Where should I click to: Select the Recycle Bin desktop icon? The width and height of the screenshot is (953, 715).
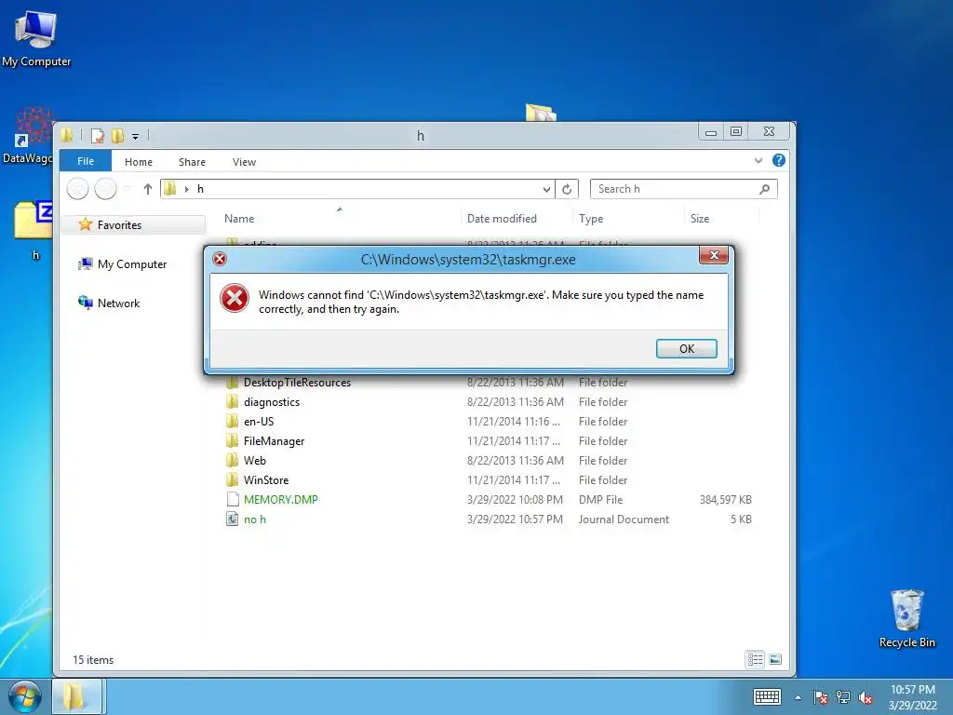906,618
